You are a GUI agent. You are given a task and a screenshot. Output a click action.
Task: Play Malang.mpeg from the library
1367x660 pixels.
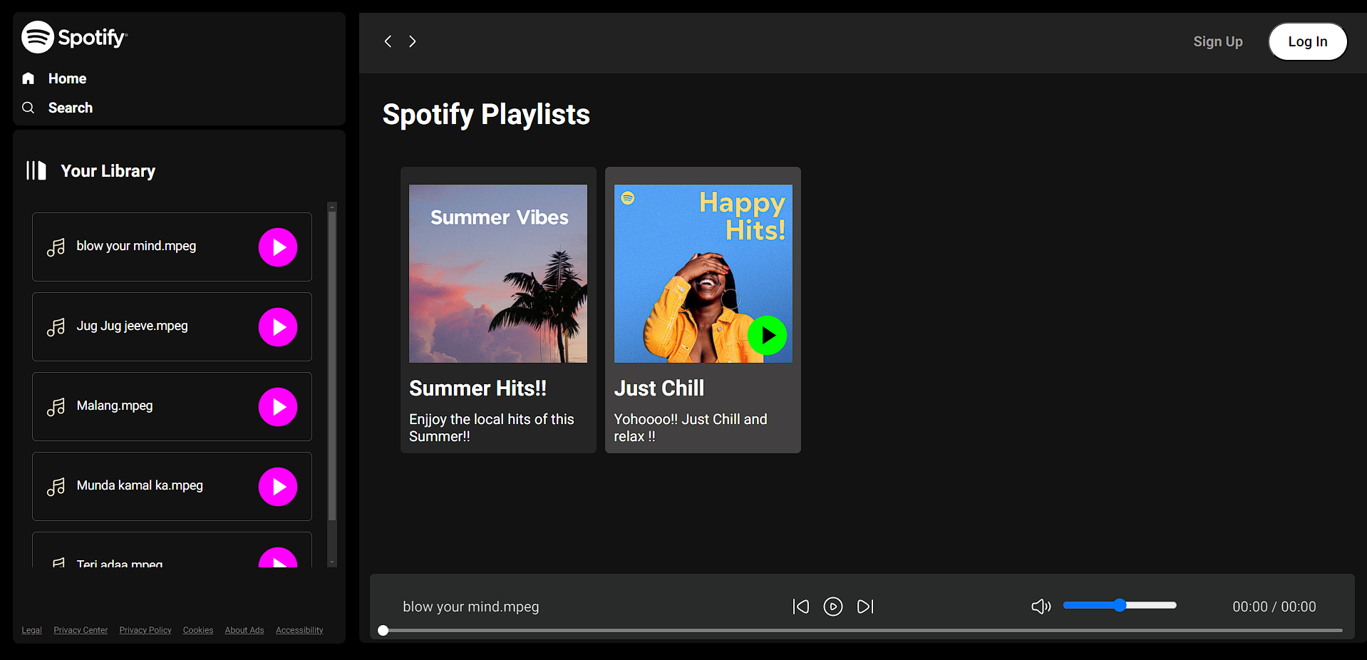[x=278, y=407]
